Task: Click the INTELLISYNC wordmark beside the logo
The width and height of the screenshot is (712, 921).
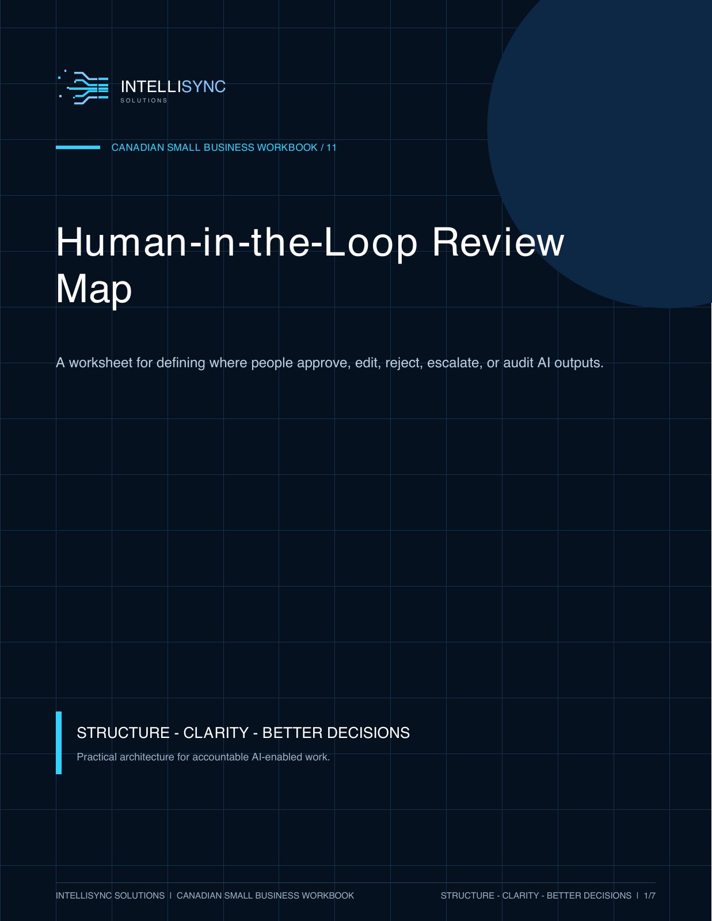Action: (173, 86)
